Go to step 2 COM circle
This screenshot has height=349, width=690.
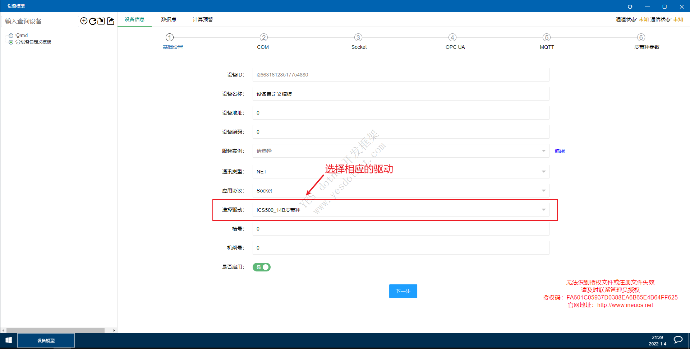264,37
